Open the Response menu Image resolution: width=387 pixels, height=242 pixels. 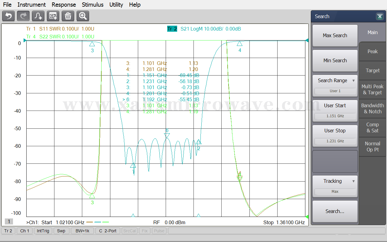(64, 5)
